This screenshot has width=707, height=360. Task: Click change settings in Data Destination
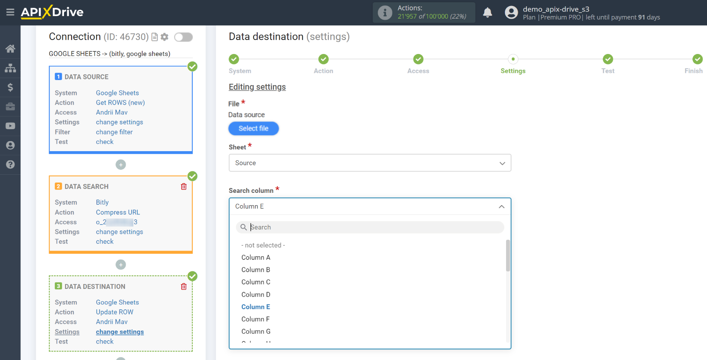(x=120, y=332)
